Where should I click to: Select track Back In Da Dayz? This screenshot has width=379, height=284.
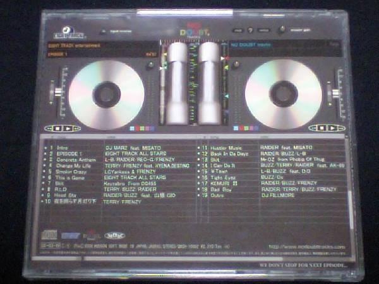pyautogui.click(x=229, y=153)
